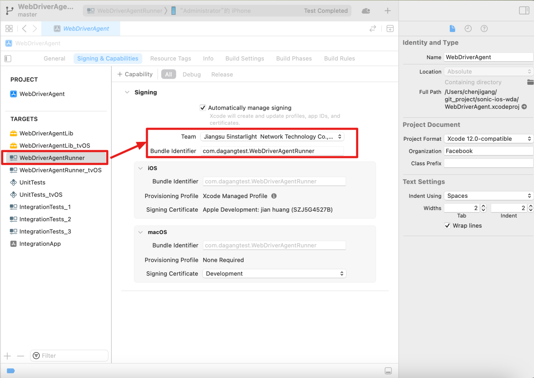Image resolution: width=534 pixels, height=378 pixels.
Task: Select WebDriverAgentRunner target
Action: 56,158
